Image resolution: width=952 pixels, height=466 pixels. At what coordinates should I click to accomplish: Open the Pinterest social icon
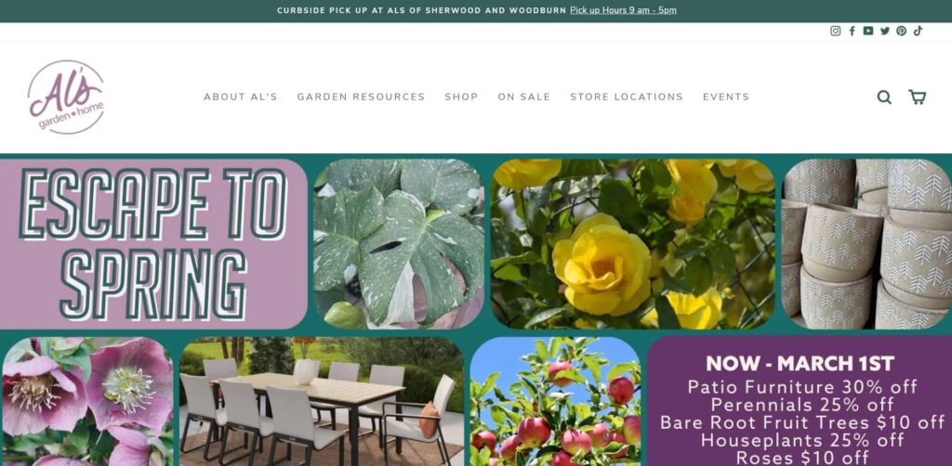(x=901, y=31)
